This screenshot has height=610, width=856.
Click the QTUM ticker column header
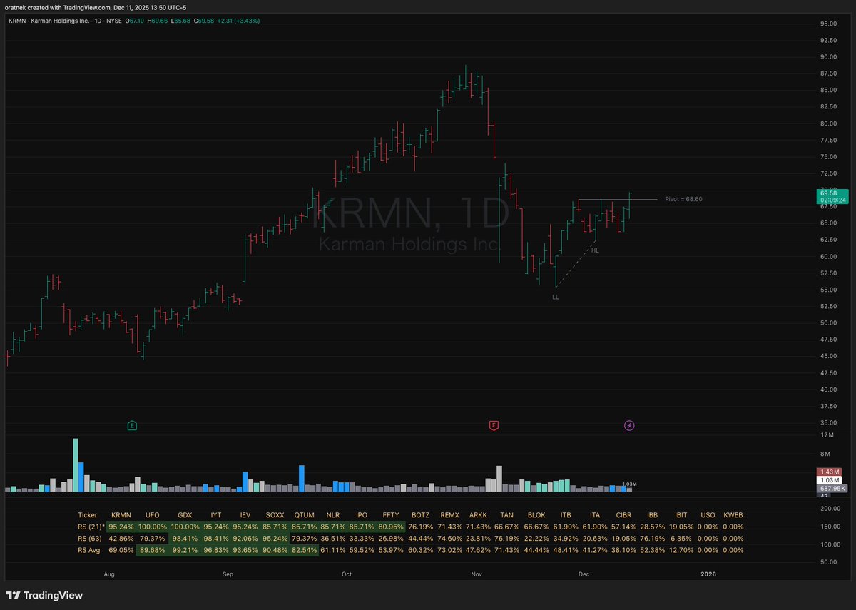click(x=304, y=514)
